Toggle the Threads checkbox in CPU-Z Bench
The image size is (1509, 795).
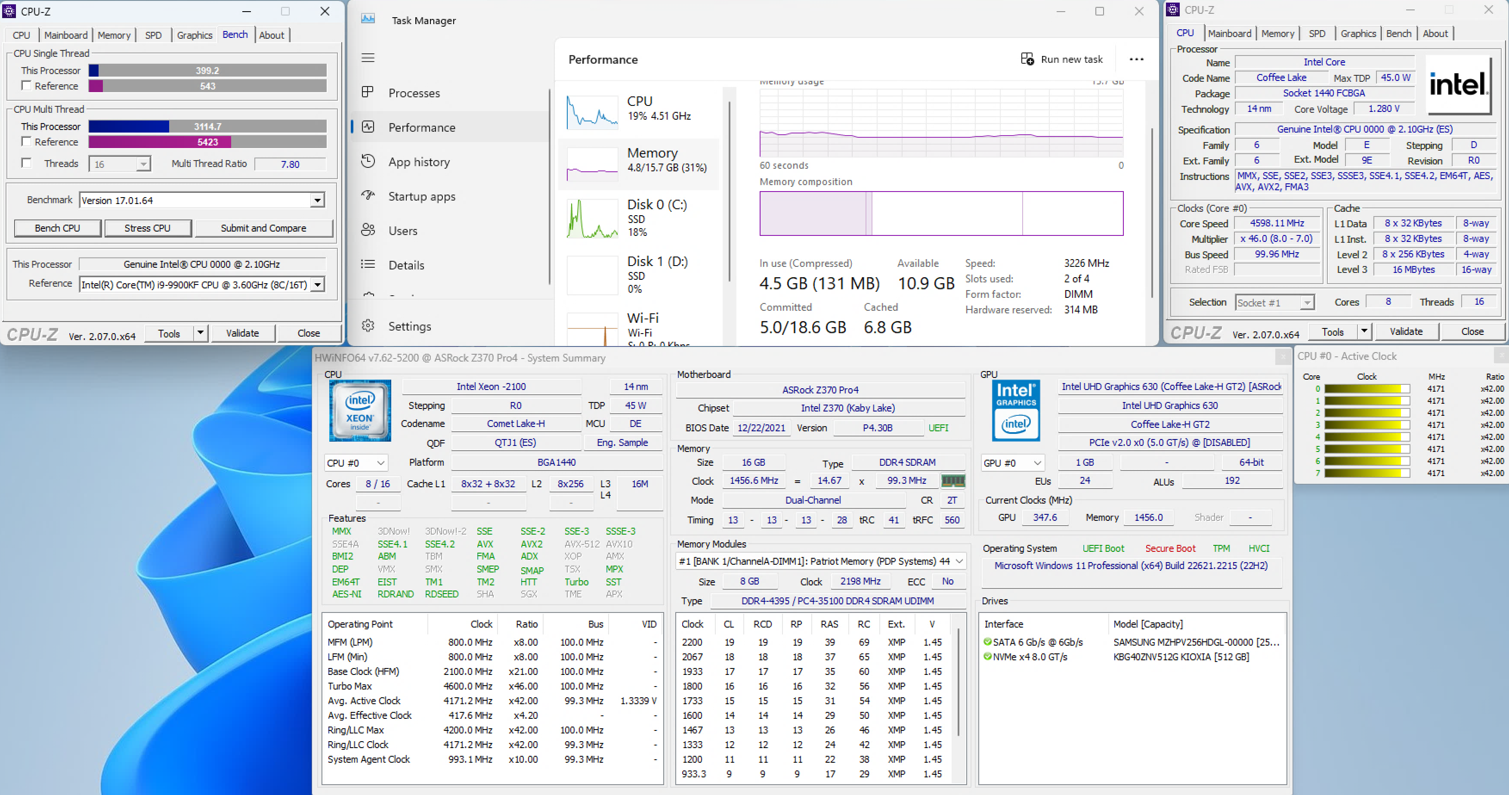(26, 162)
